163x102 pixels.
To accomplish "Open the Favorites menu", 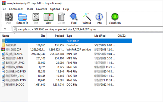I will 42,9.
